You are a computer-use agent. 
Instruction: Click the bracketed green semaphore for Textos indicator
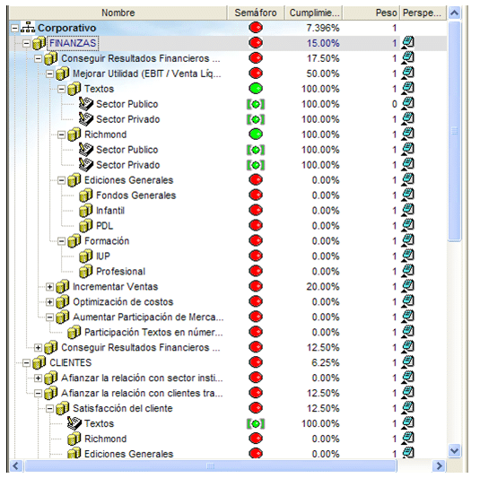click(256, 423)
